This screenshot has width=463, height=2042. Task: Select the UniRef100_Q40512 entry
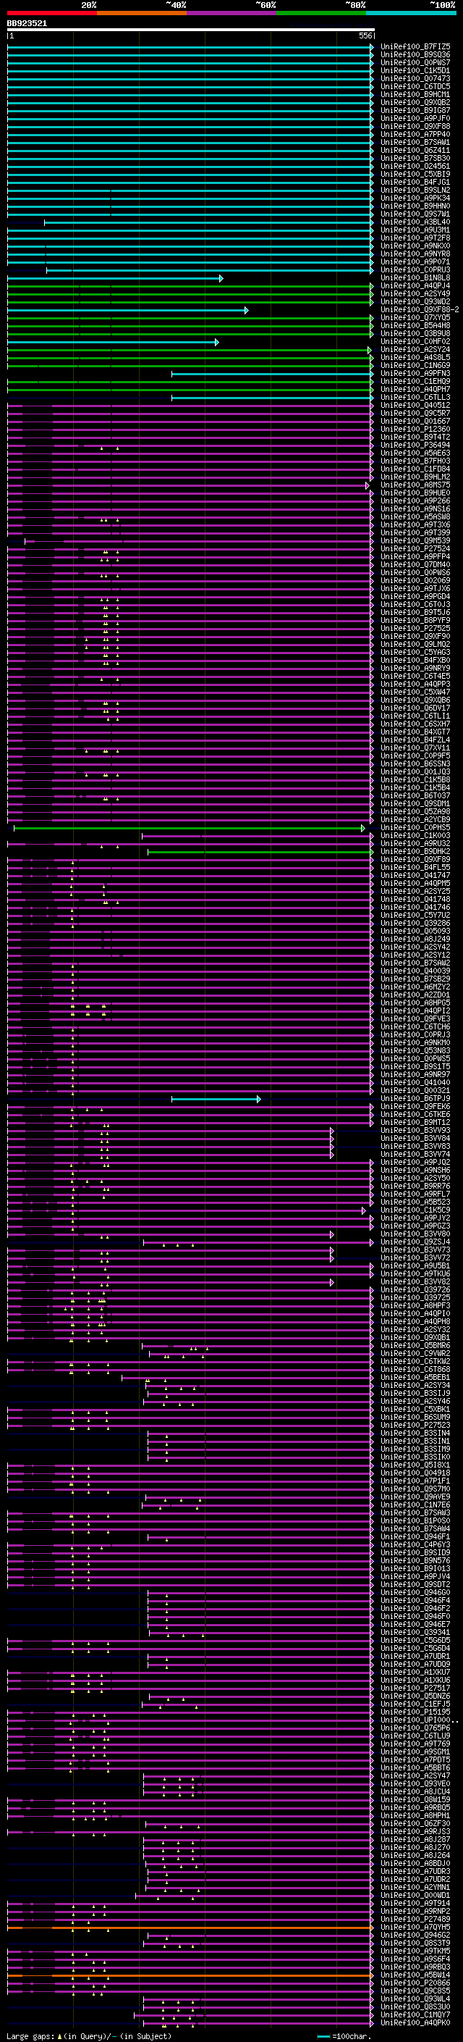click(415, 405)
